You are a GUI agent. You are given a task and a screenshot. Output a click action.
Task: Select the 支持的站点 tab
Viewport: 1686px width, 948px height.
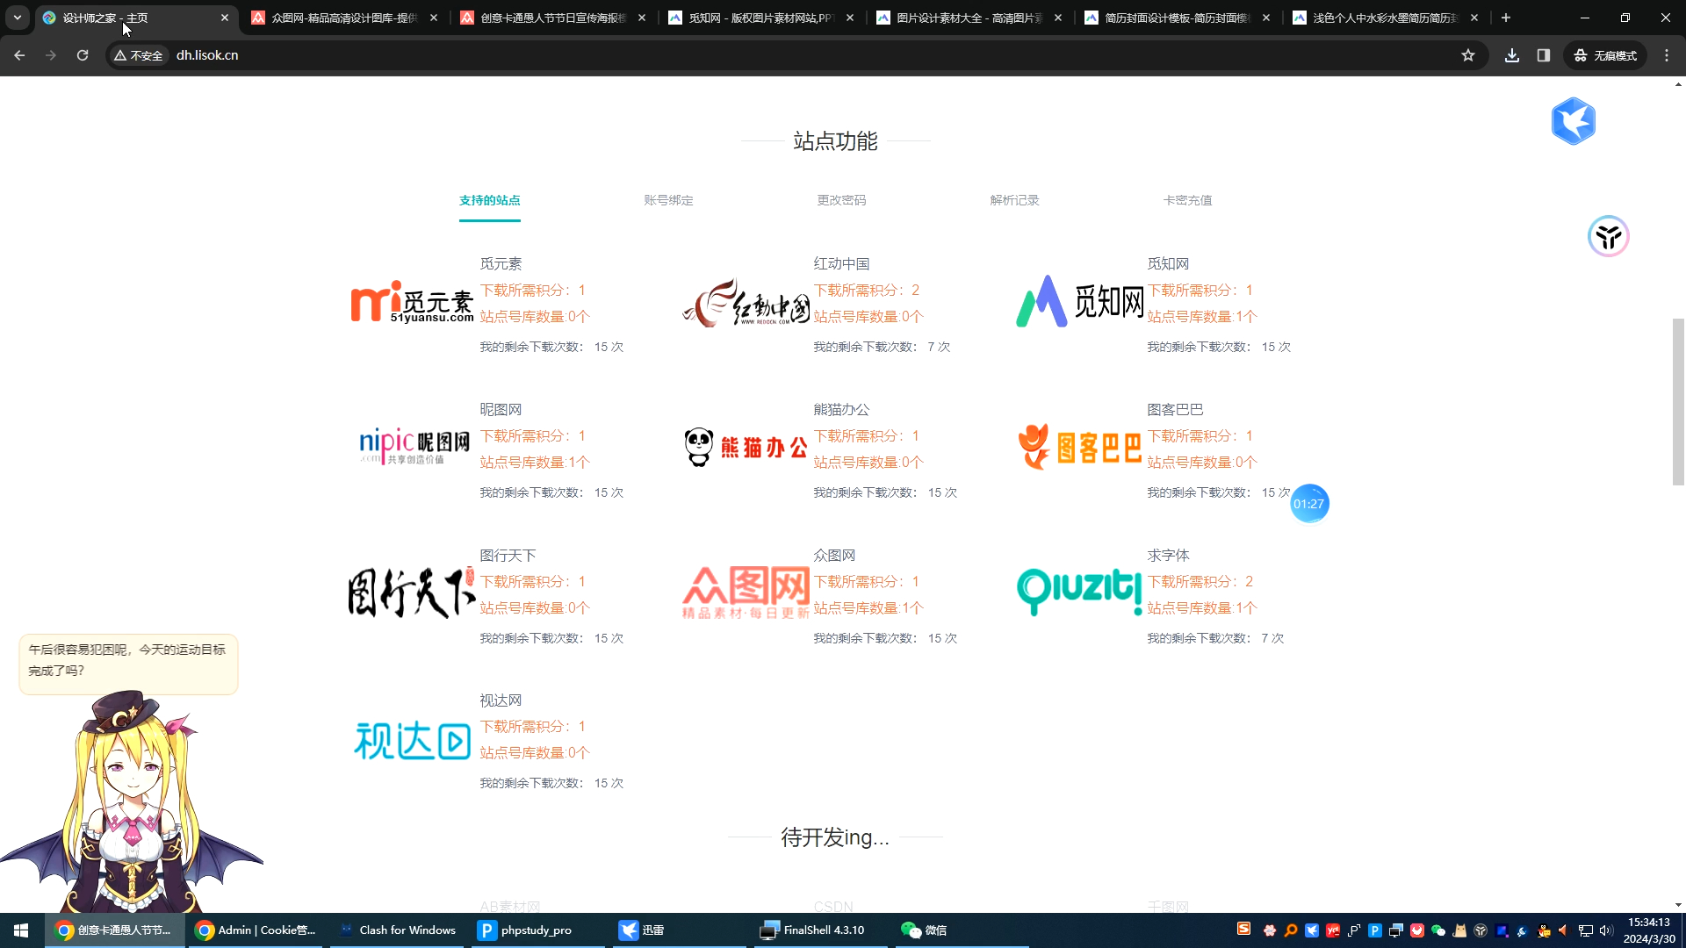[x=489, y=200]
